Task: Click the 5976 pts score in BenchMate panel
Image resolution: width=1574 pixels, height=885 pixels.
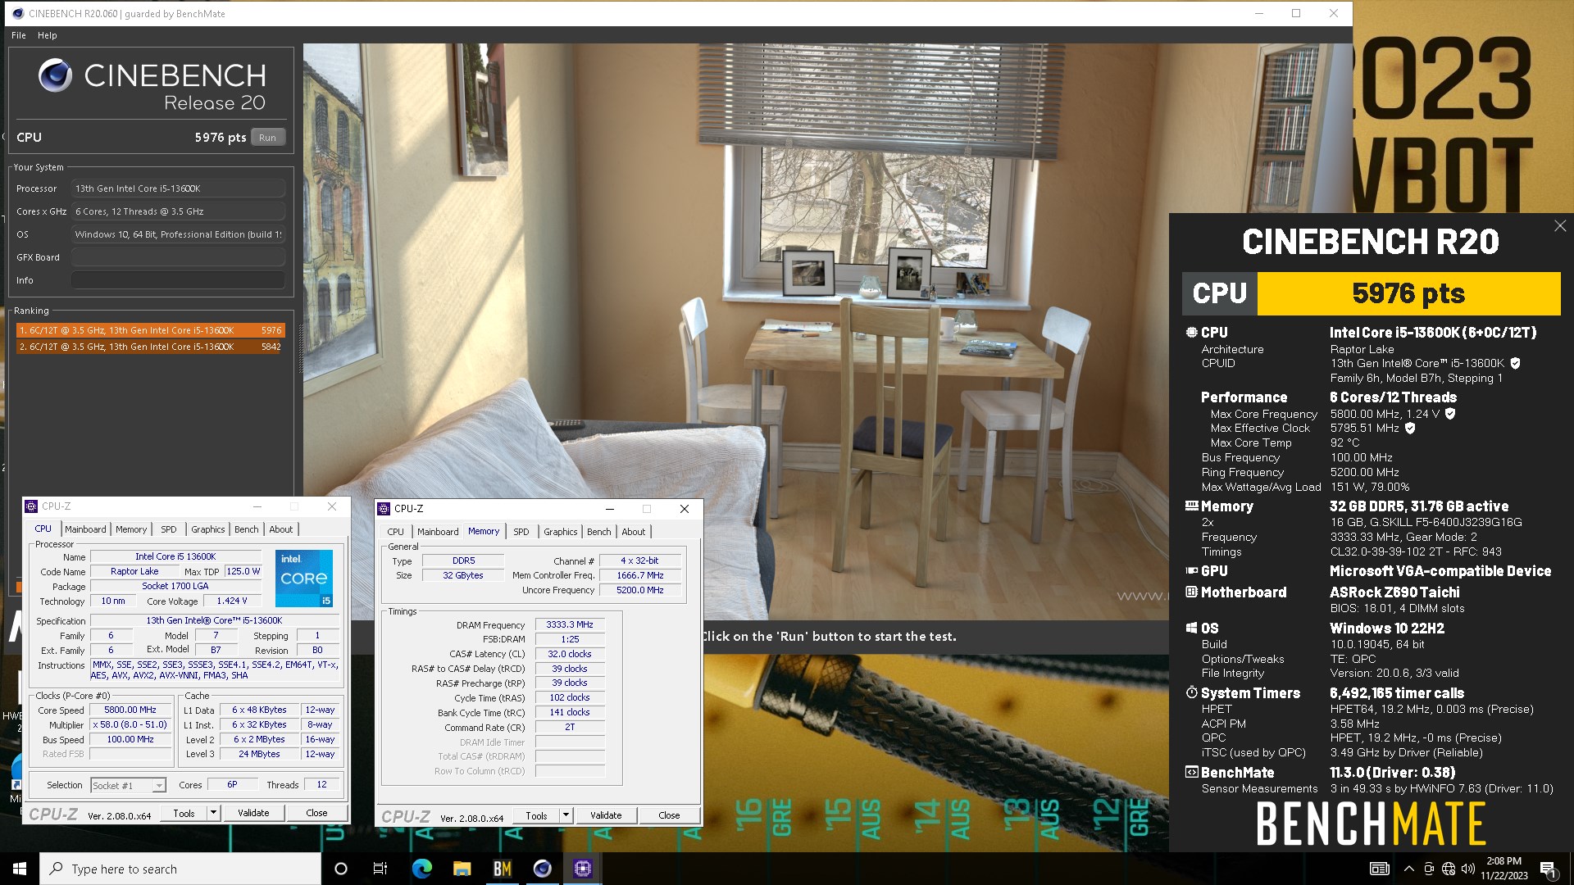Action: (1408, 293)
